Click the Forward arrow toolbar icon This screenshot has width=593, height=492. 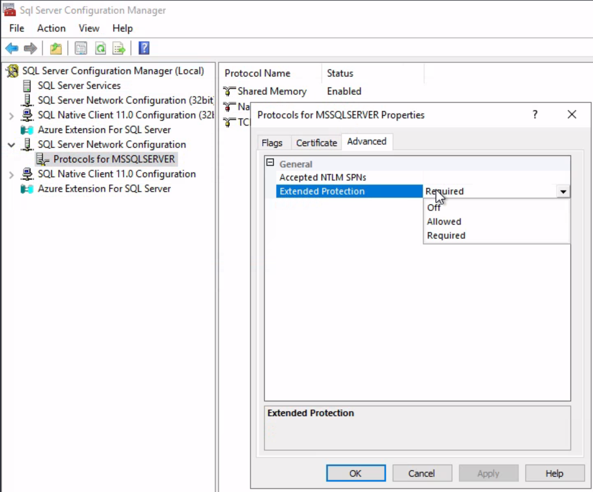point(30,48)
